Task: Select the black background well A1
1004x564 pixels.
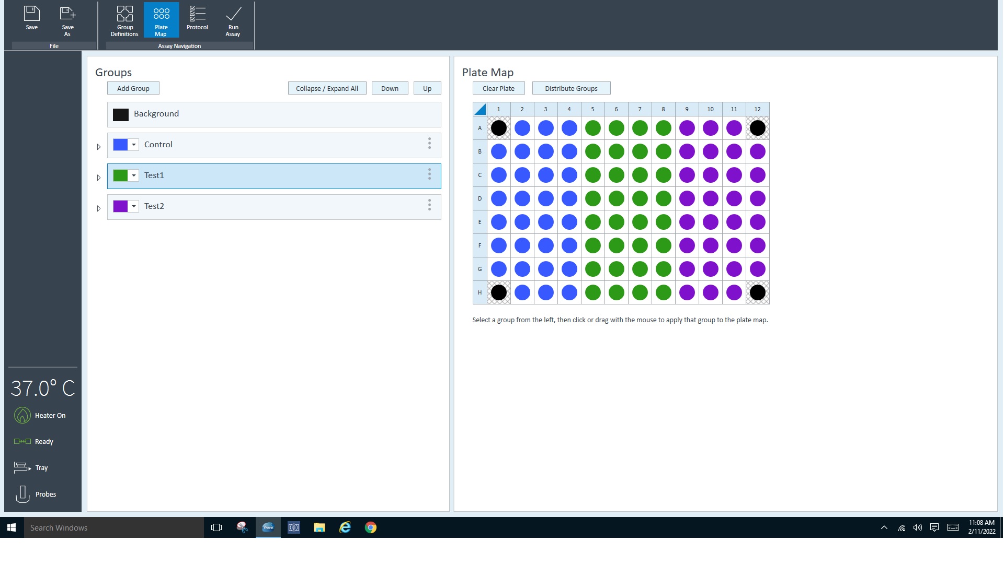Action: (498, 128)
